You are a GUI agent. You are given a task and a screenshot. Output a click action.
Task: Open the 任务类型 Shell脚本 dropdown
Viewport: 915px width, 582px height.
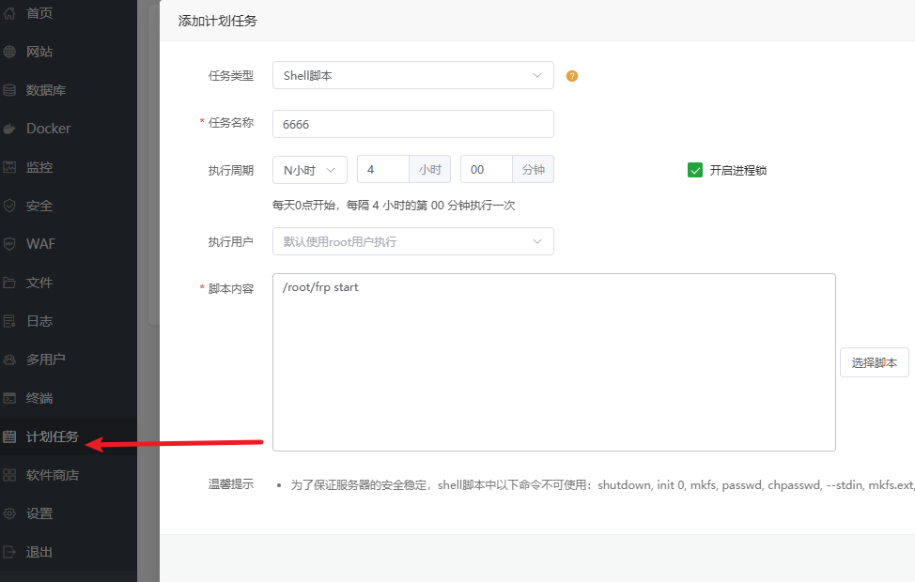pos(412,75)
